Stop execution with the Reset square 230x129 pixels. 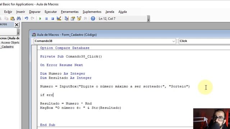click(52, 19)
